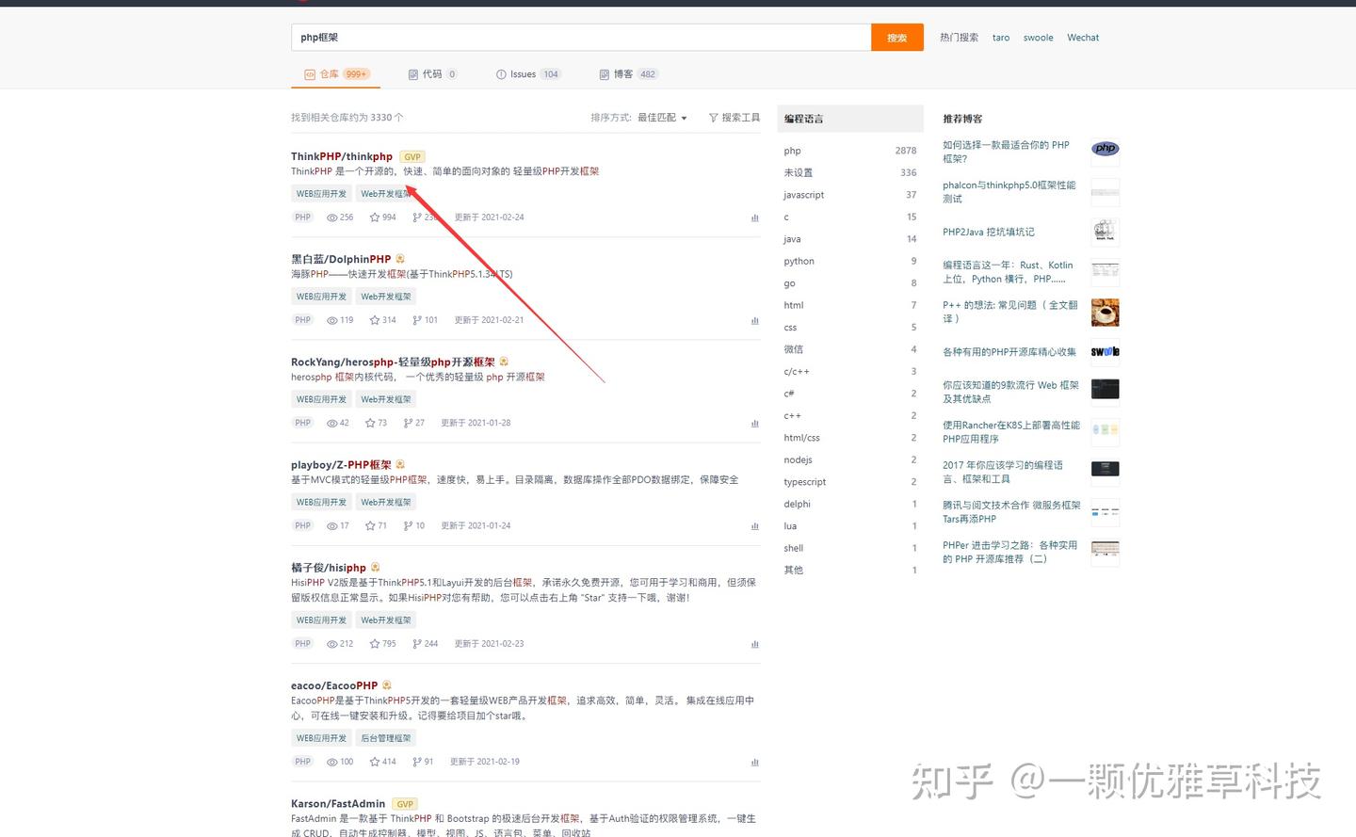Open the ThinkPHP/thinkphp repository link
Screen dimensions: 1356x837
342,156
